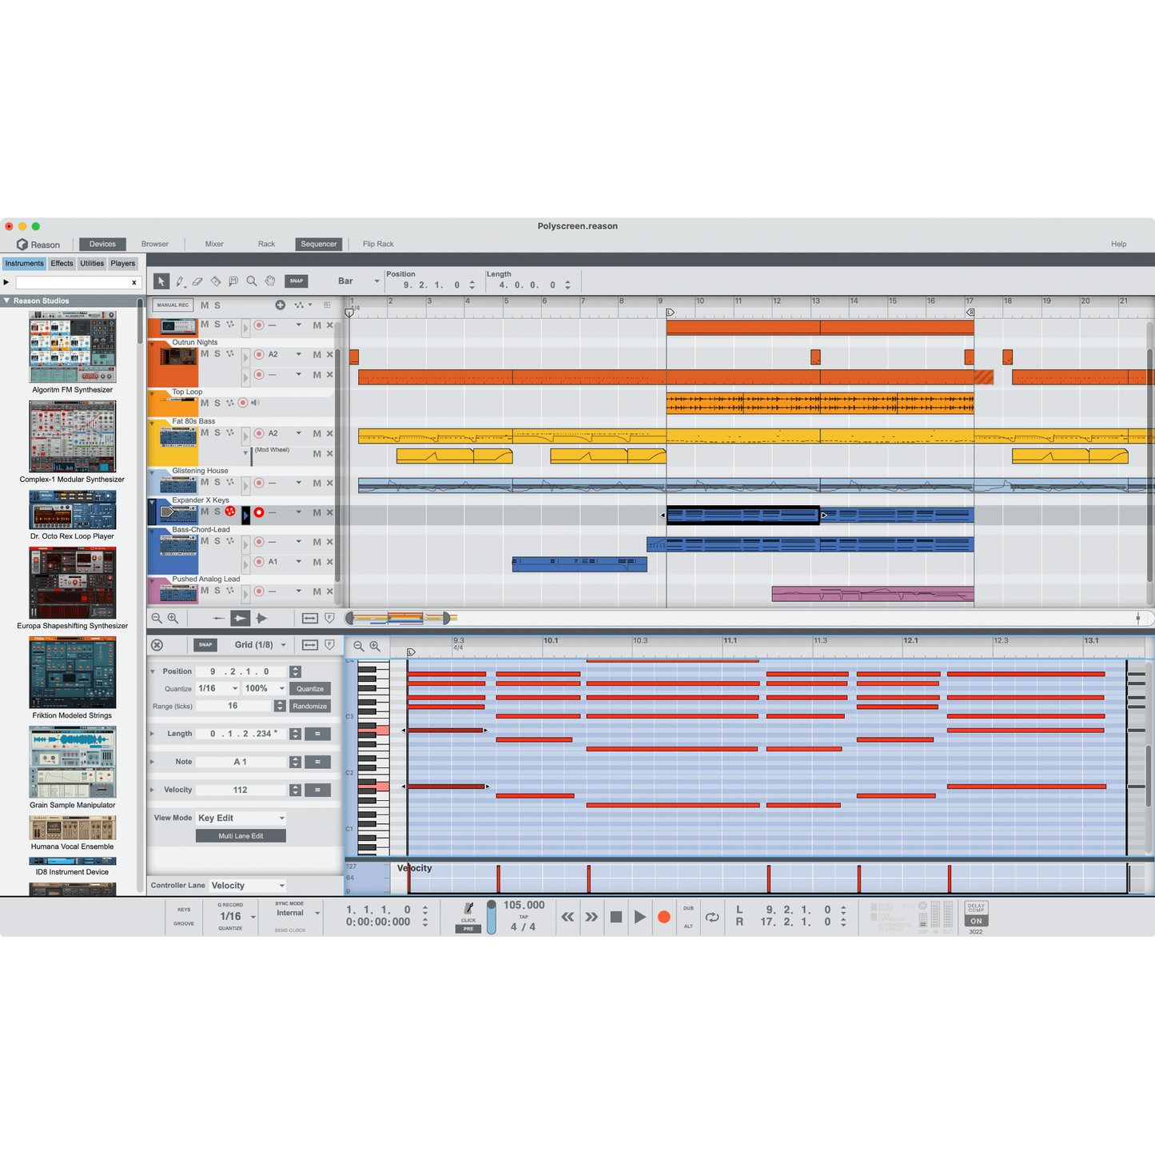Image resolution: width=1155 pixels, height=1155 pixels.
Task: Select the Europa Shapeshifting Synthesizer thumbnail
Action: coord(73,583)
